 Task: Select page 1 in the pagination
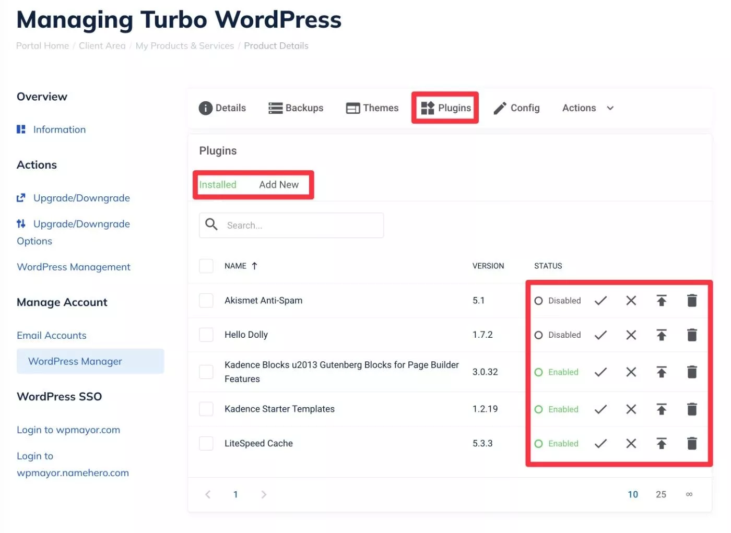235,494
